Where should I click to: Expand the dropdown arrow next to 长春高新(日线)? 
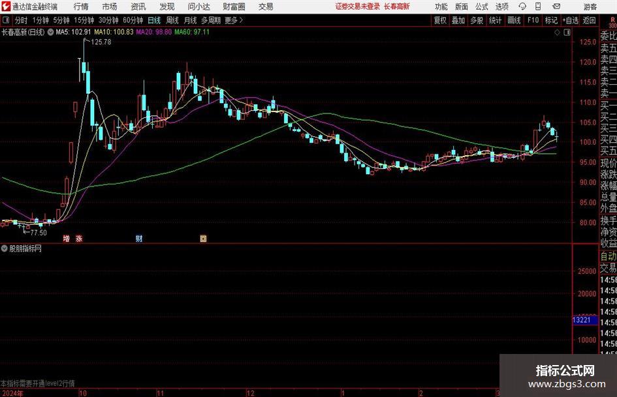[50, 32]
